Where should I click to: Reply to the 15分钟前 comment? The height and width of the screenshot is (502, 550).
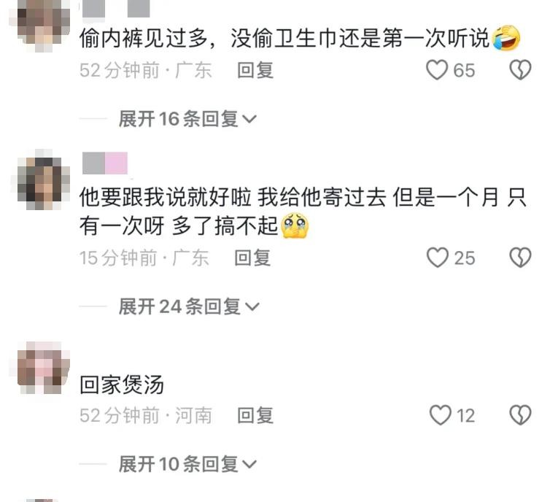[252, 258]
